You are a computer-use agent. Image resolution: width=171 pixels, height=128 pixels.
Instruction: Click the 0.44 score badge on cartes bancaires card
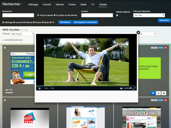(160, 48)
